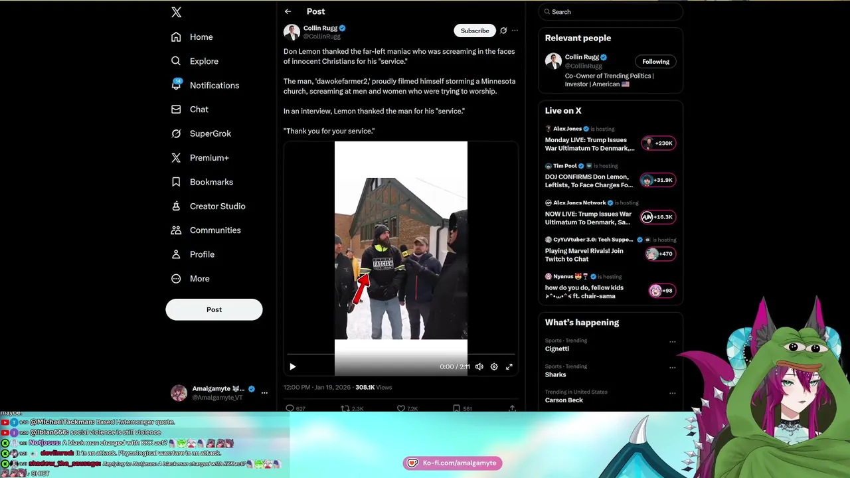Viewport: 850px width, 478px height.
Task: Open post's three-dot more menu
Action: click(x=515, y=31)
